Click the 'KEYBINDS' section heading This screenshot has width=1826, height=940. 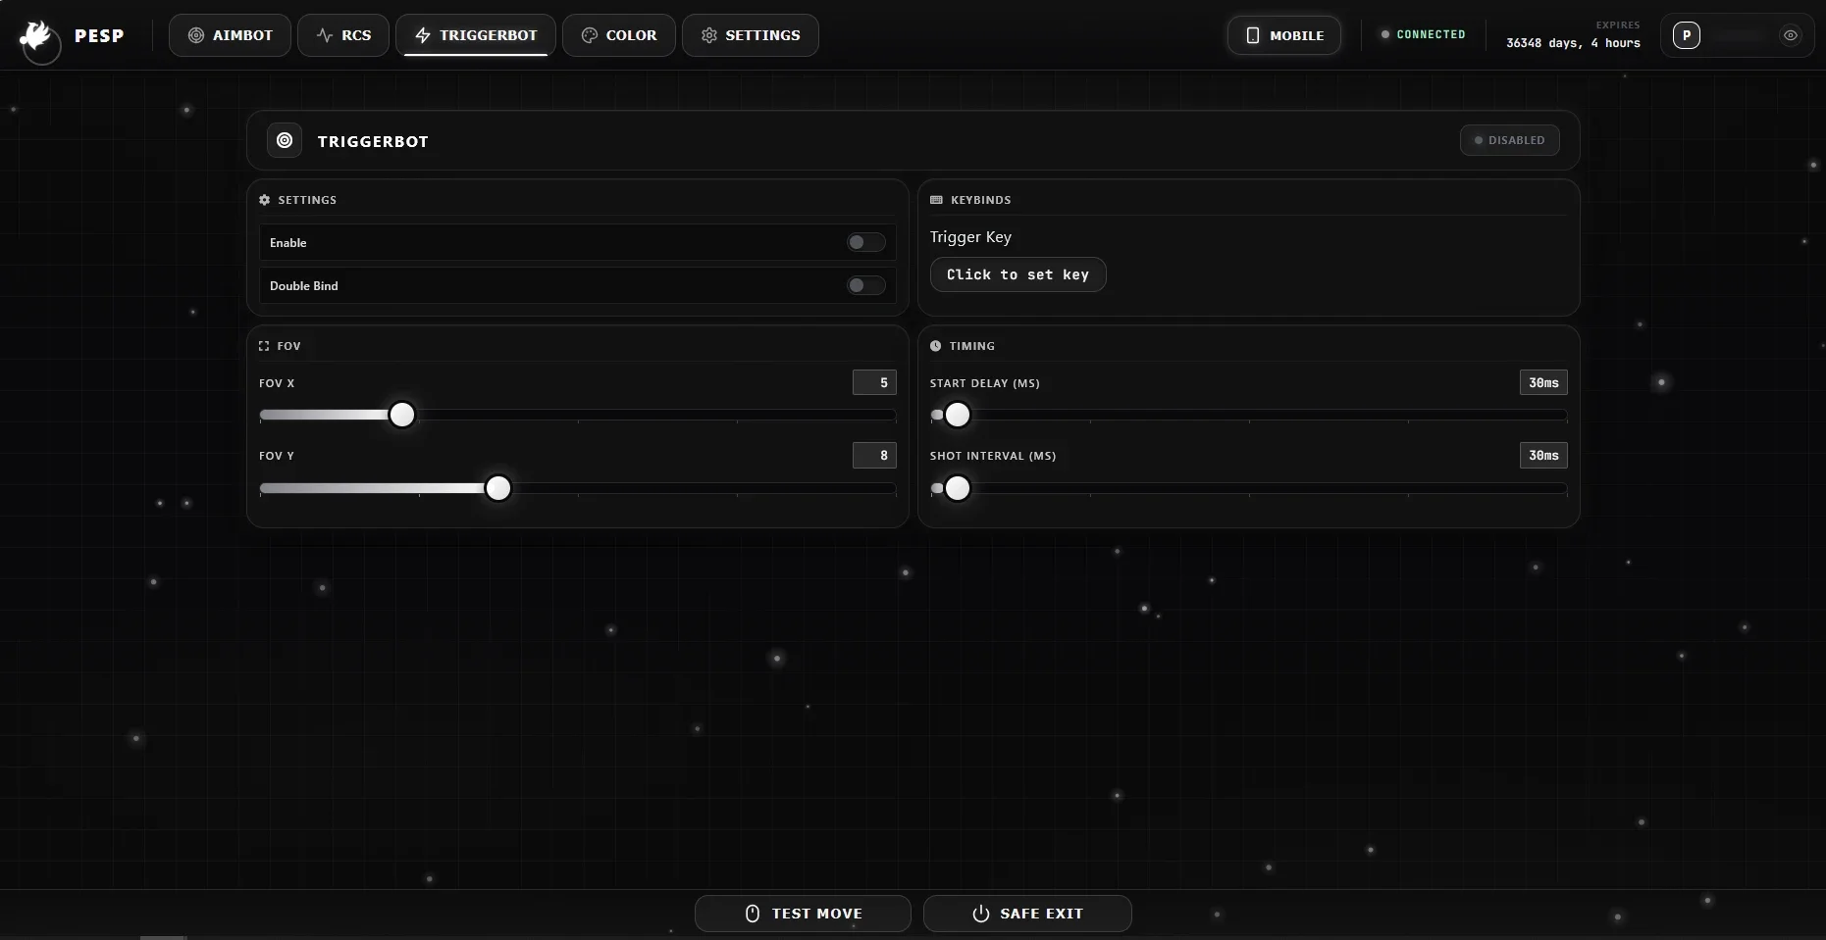click(981, 200)
